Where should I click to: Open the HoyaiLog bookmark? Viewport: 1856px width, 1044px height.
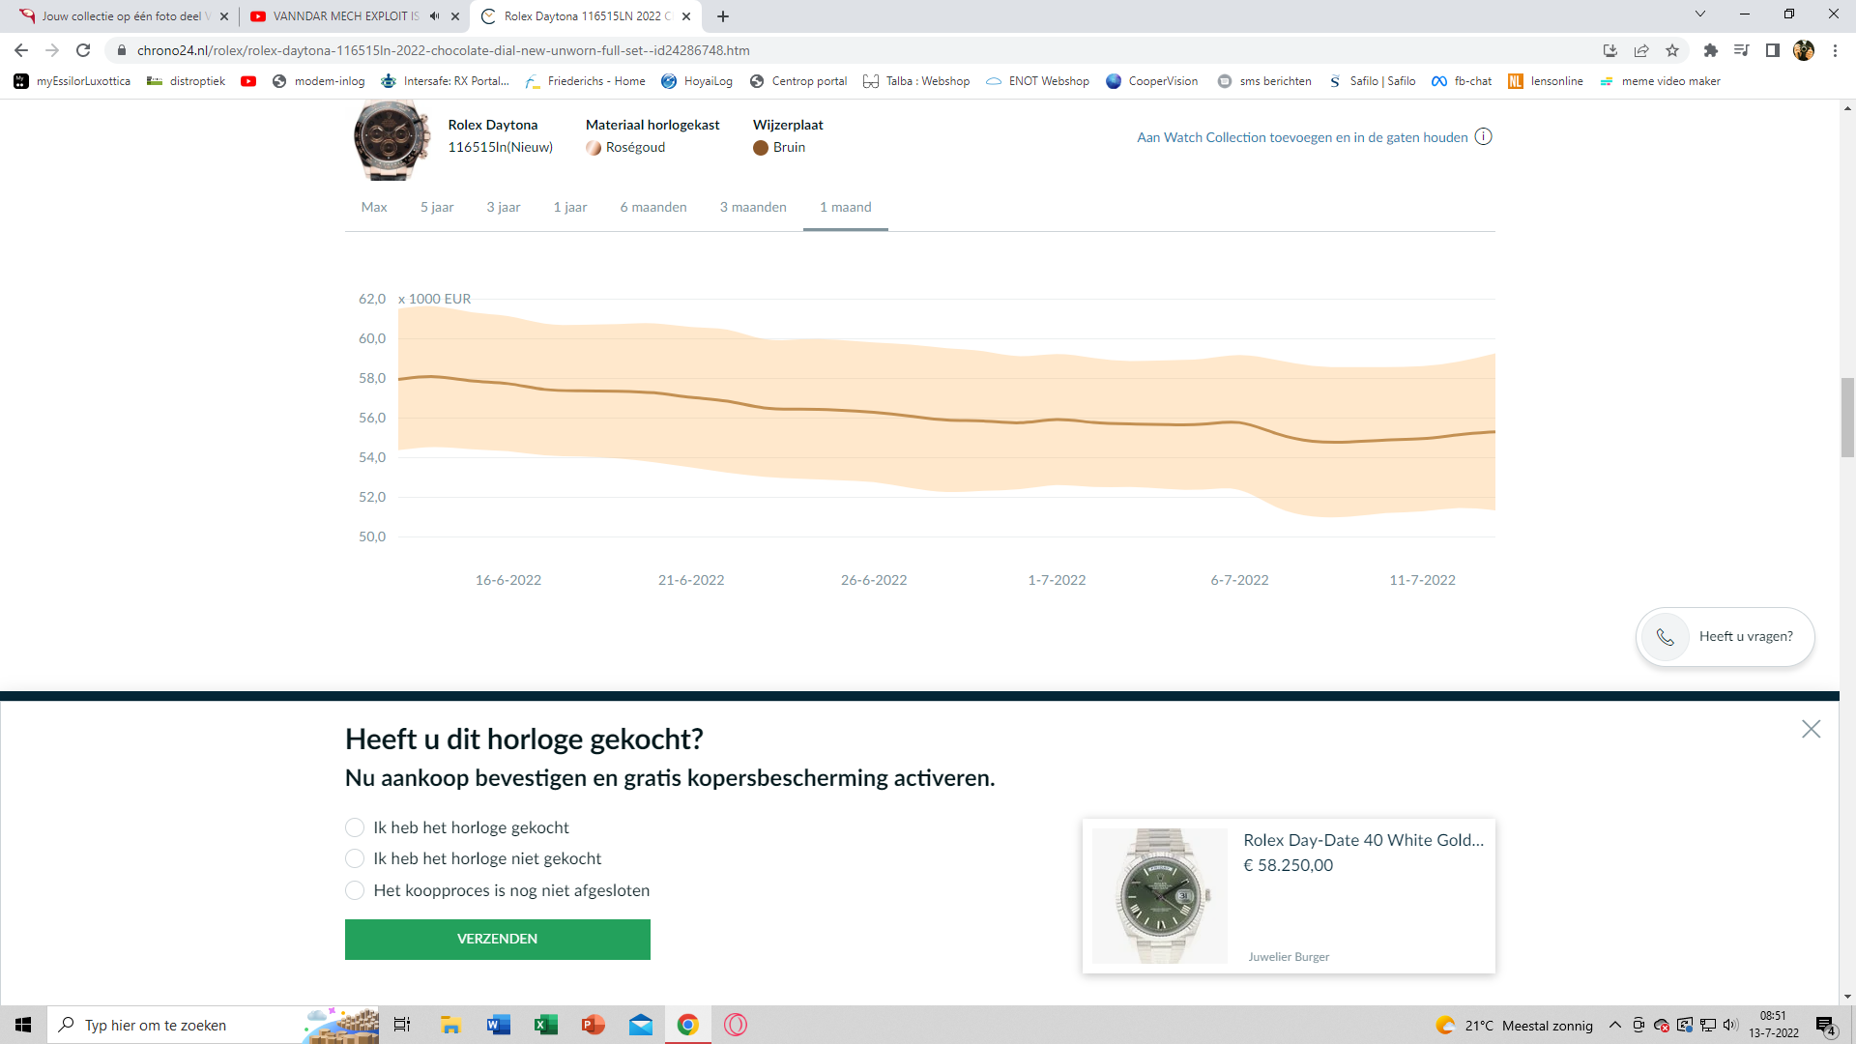tap(697, 81)
